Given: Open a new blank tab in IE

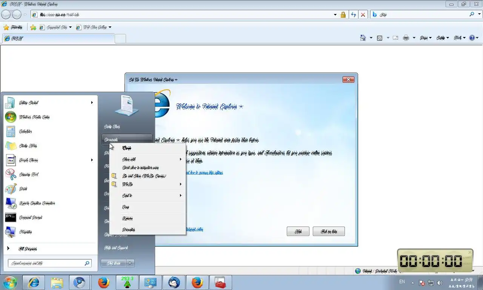Looking at the screenshot, I should tap(120, 39).
